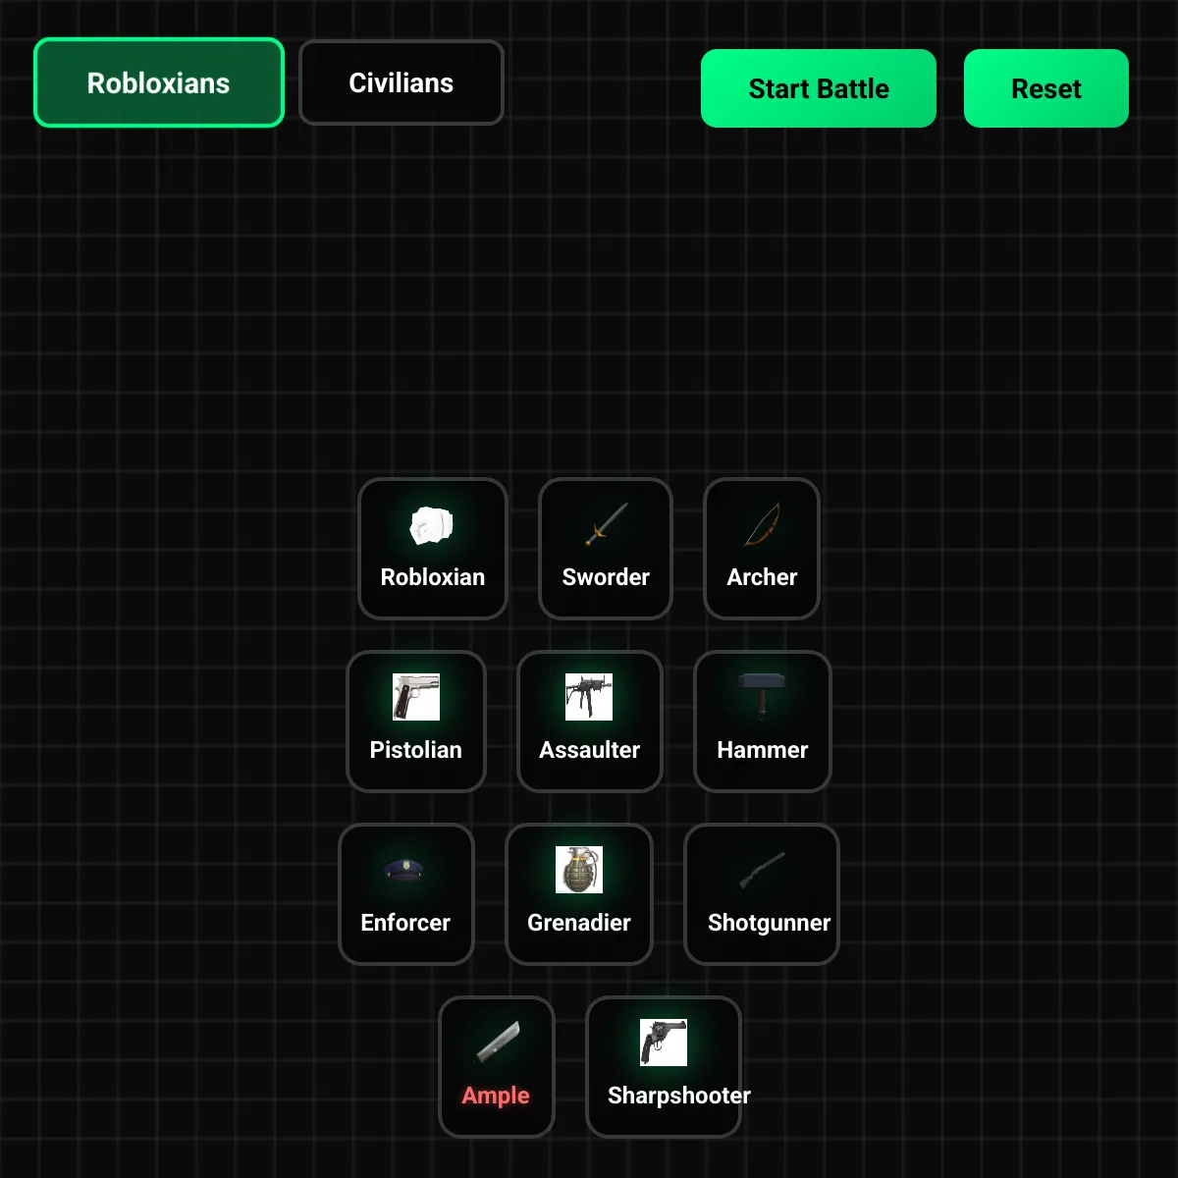The height and width of the screenshot is (1178, 1178).
Task: Click the Hammer name label
Action: click(x=763, y=750)
